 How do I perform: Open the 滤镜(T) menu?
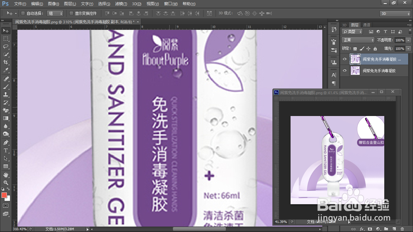click(121, 4)
